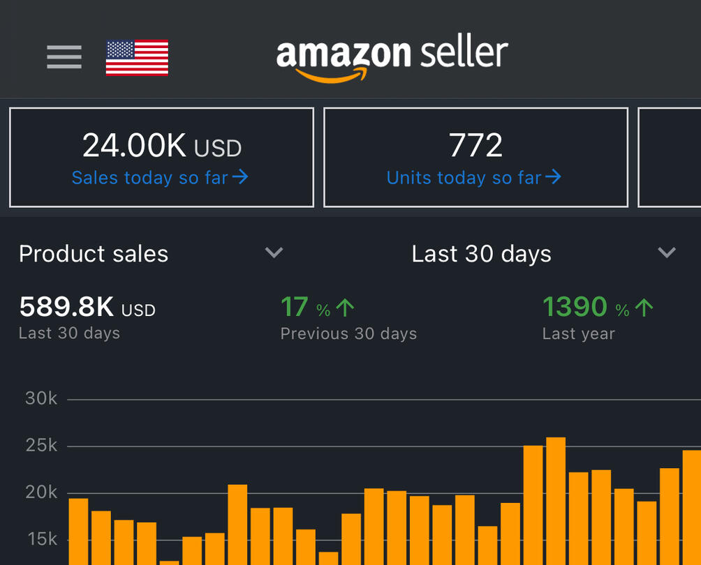Tap the partially visible third summary card
The image size is (701, 565).
click(x=670, y=157)
